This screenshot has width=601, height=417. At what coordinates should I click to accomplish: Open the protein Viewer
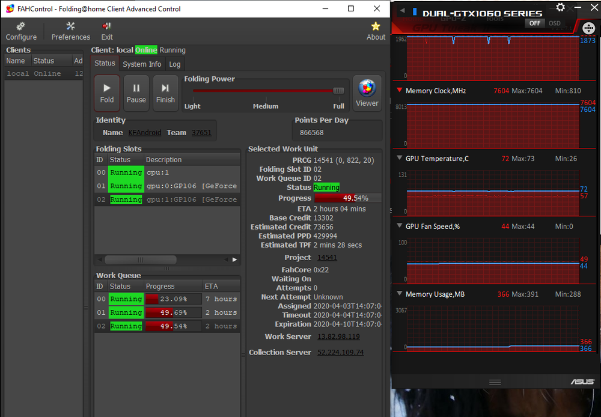tap(367, 93)
